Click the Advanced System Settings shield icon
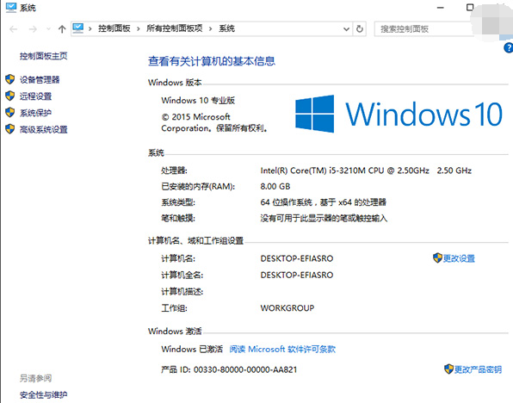 click(x=10, y=129)
